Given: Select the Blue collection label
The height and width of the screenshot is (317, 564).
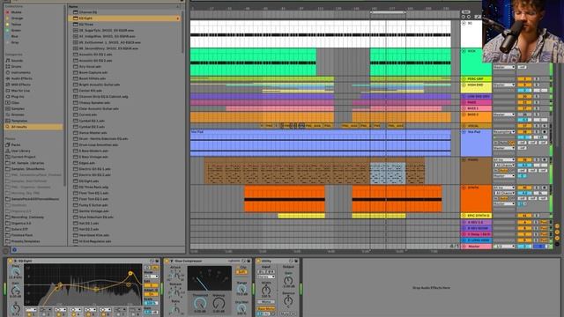Looking at the screenshot, I should click(x=15, y=36).
